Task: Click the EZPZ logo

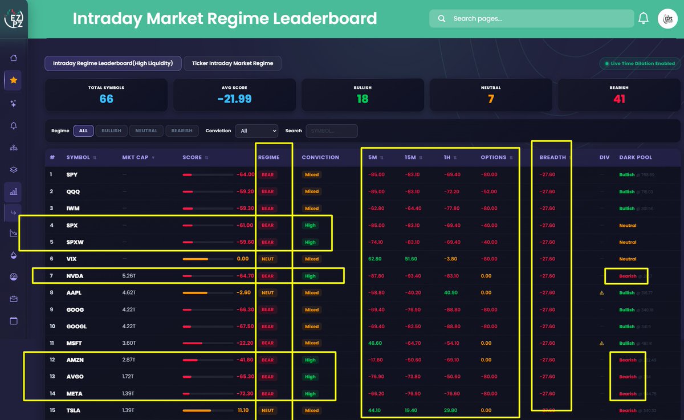Action: tap(13, 19)
